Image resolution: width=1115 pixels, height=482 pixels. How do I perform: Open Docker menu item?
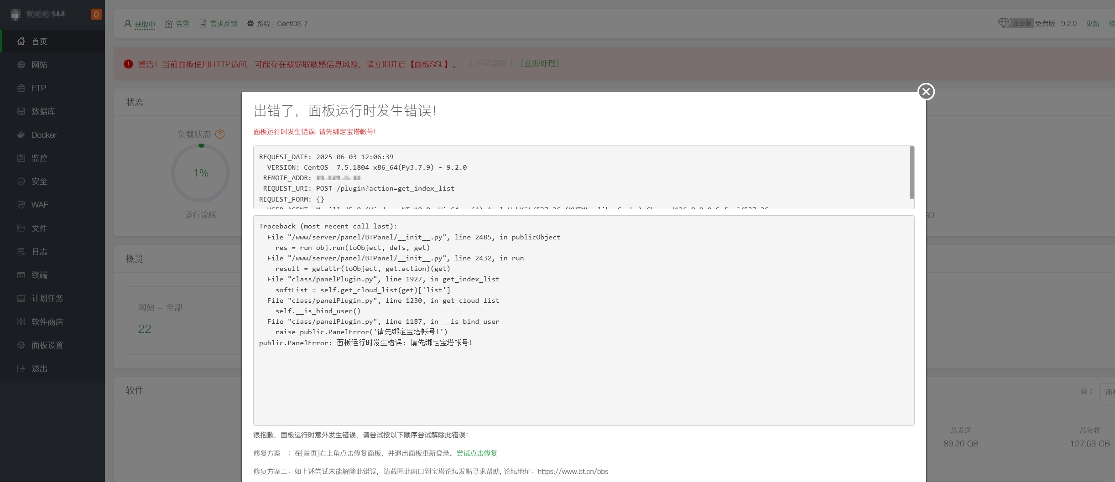click(x=52, y=135)
